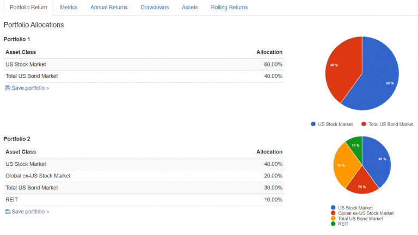Click Save portfolio link for Portfolio 2
This screenshot has height=235, width=418.
(x=30, y=212)
